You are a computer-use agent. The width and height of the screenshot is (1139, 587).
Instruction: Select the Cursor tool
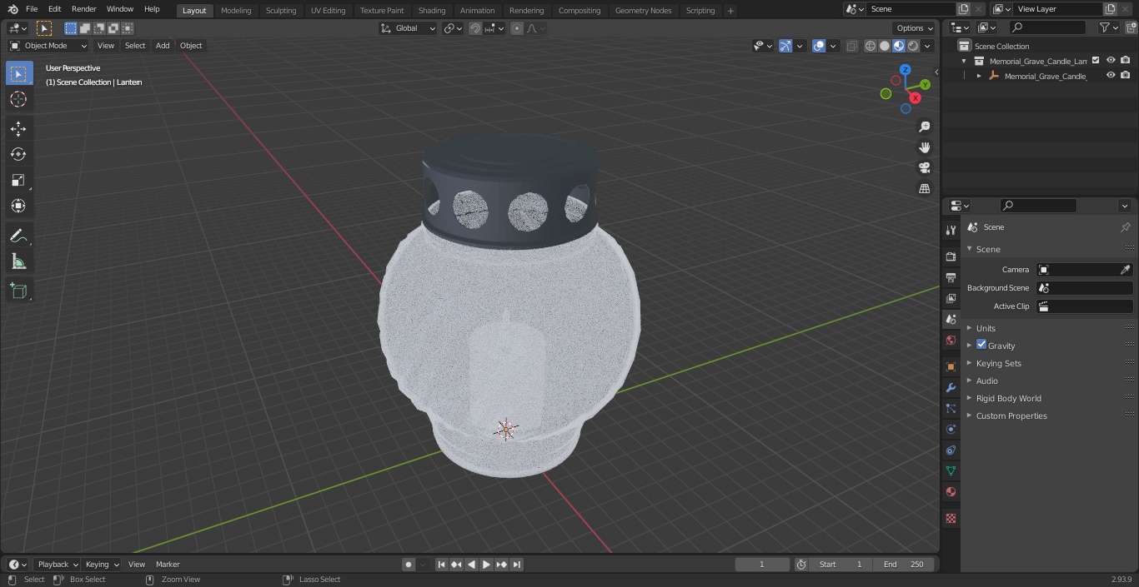pos(18,99)
